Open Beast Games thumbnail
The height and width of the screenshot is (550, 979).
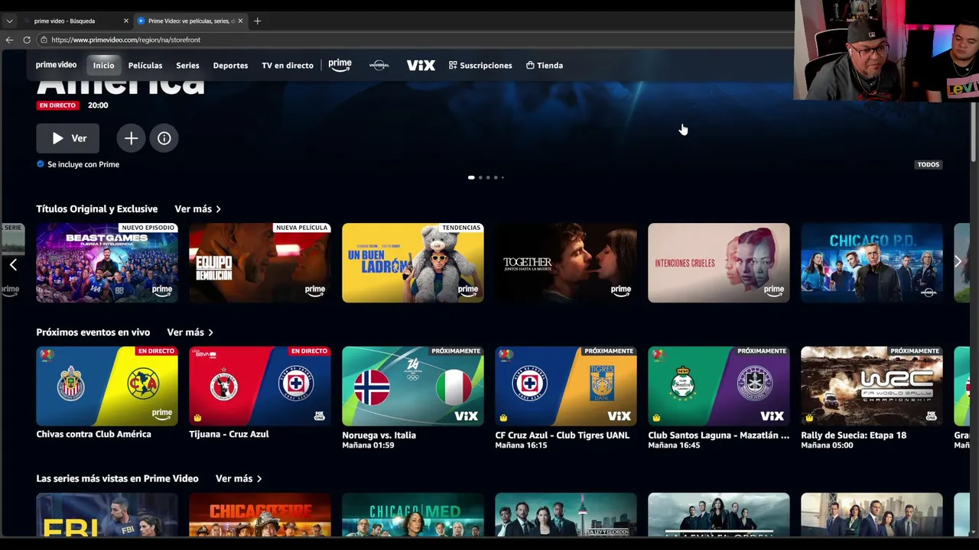pyautogui.click(x=107, y=263)
